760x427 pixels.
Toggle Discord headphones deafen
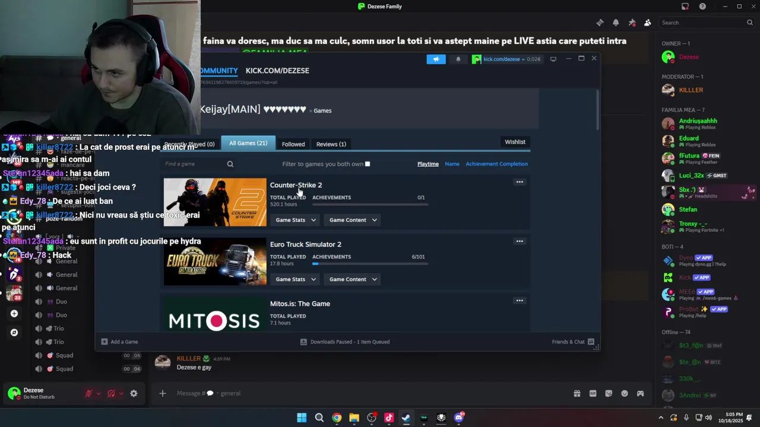pos(111,393)
